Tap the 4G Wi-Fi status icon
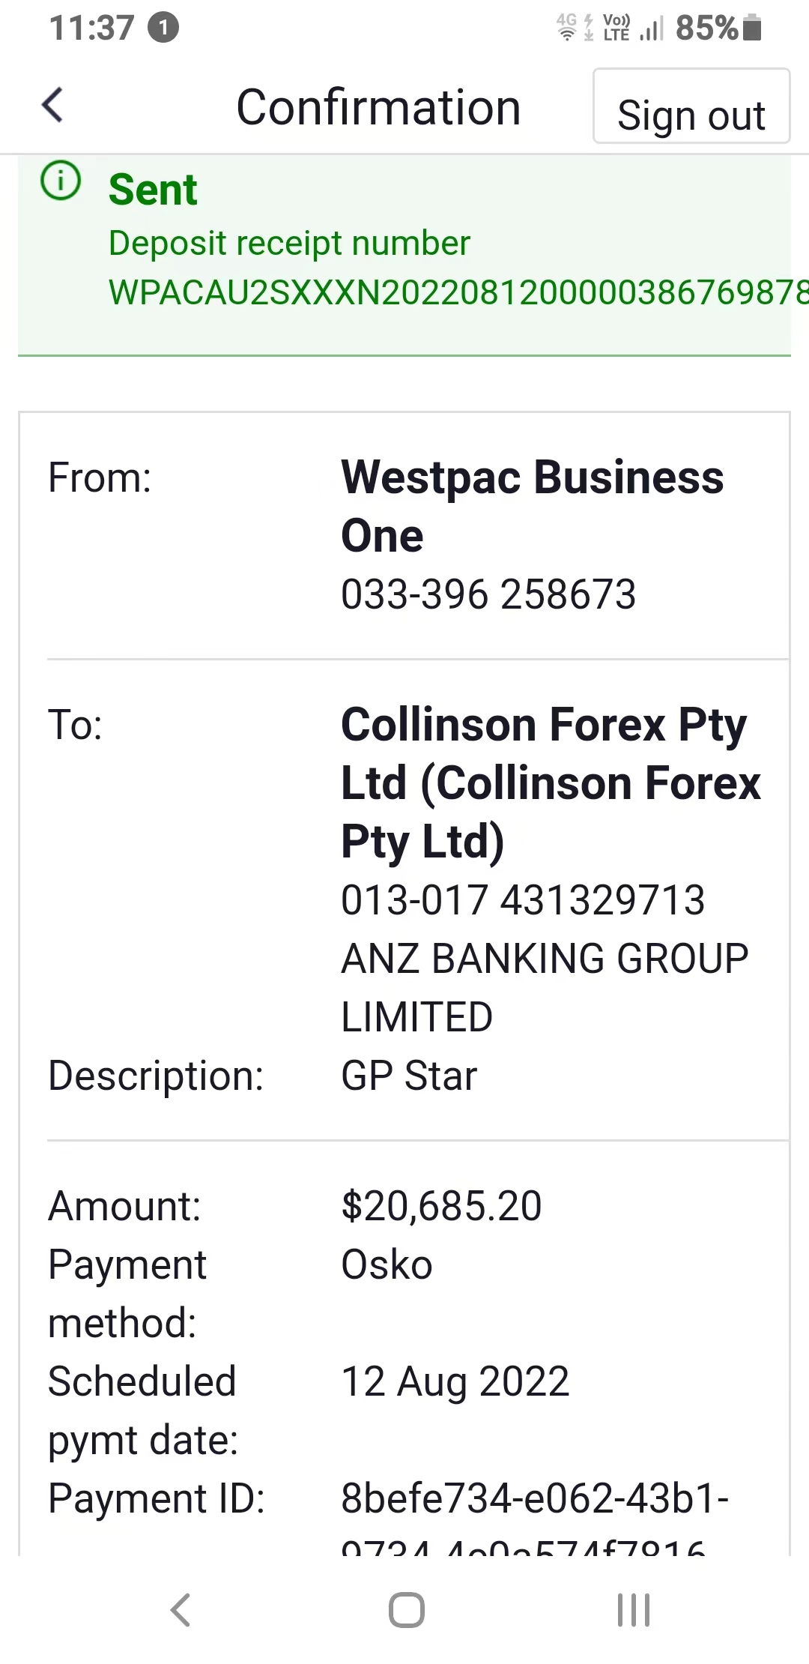This screenshot has height=1664, width=809. [567, 27]
